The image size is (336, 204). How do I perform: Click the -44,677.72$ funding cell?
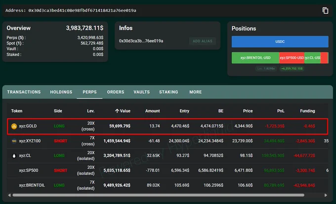tap(304, 156)
